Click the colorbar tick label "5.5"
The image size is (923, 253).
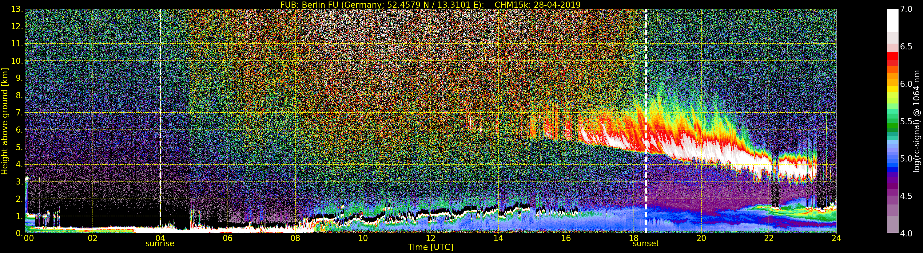tap(906, 121)
